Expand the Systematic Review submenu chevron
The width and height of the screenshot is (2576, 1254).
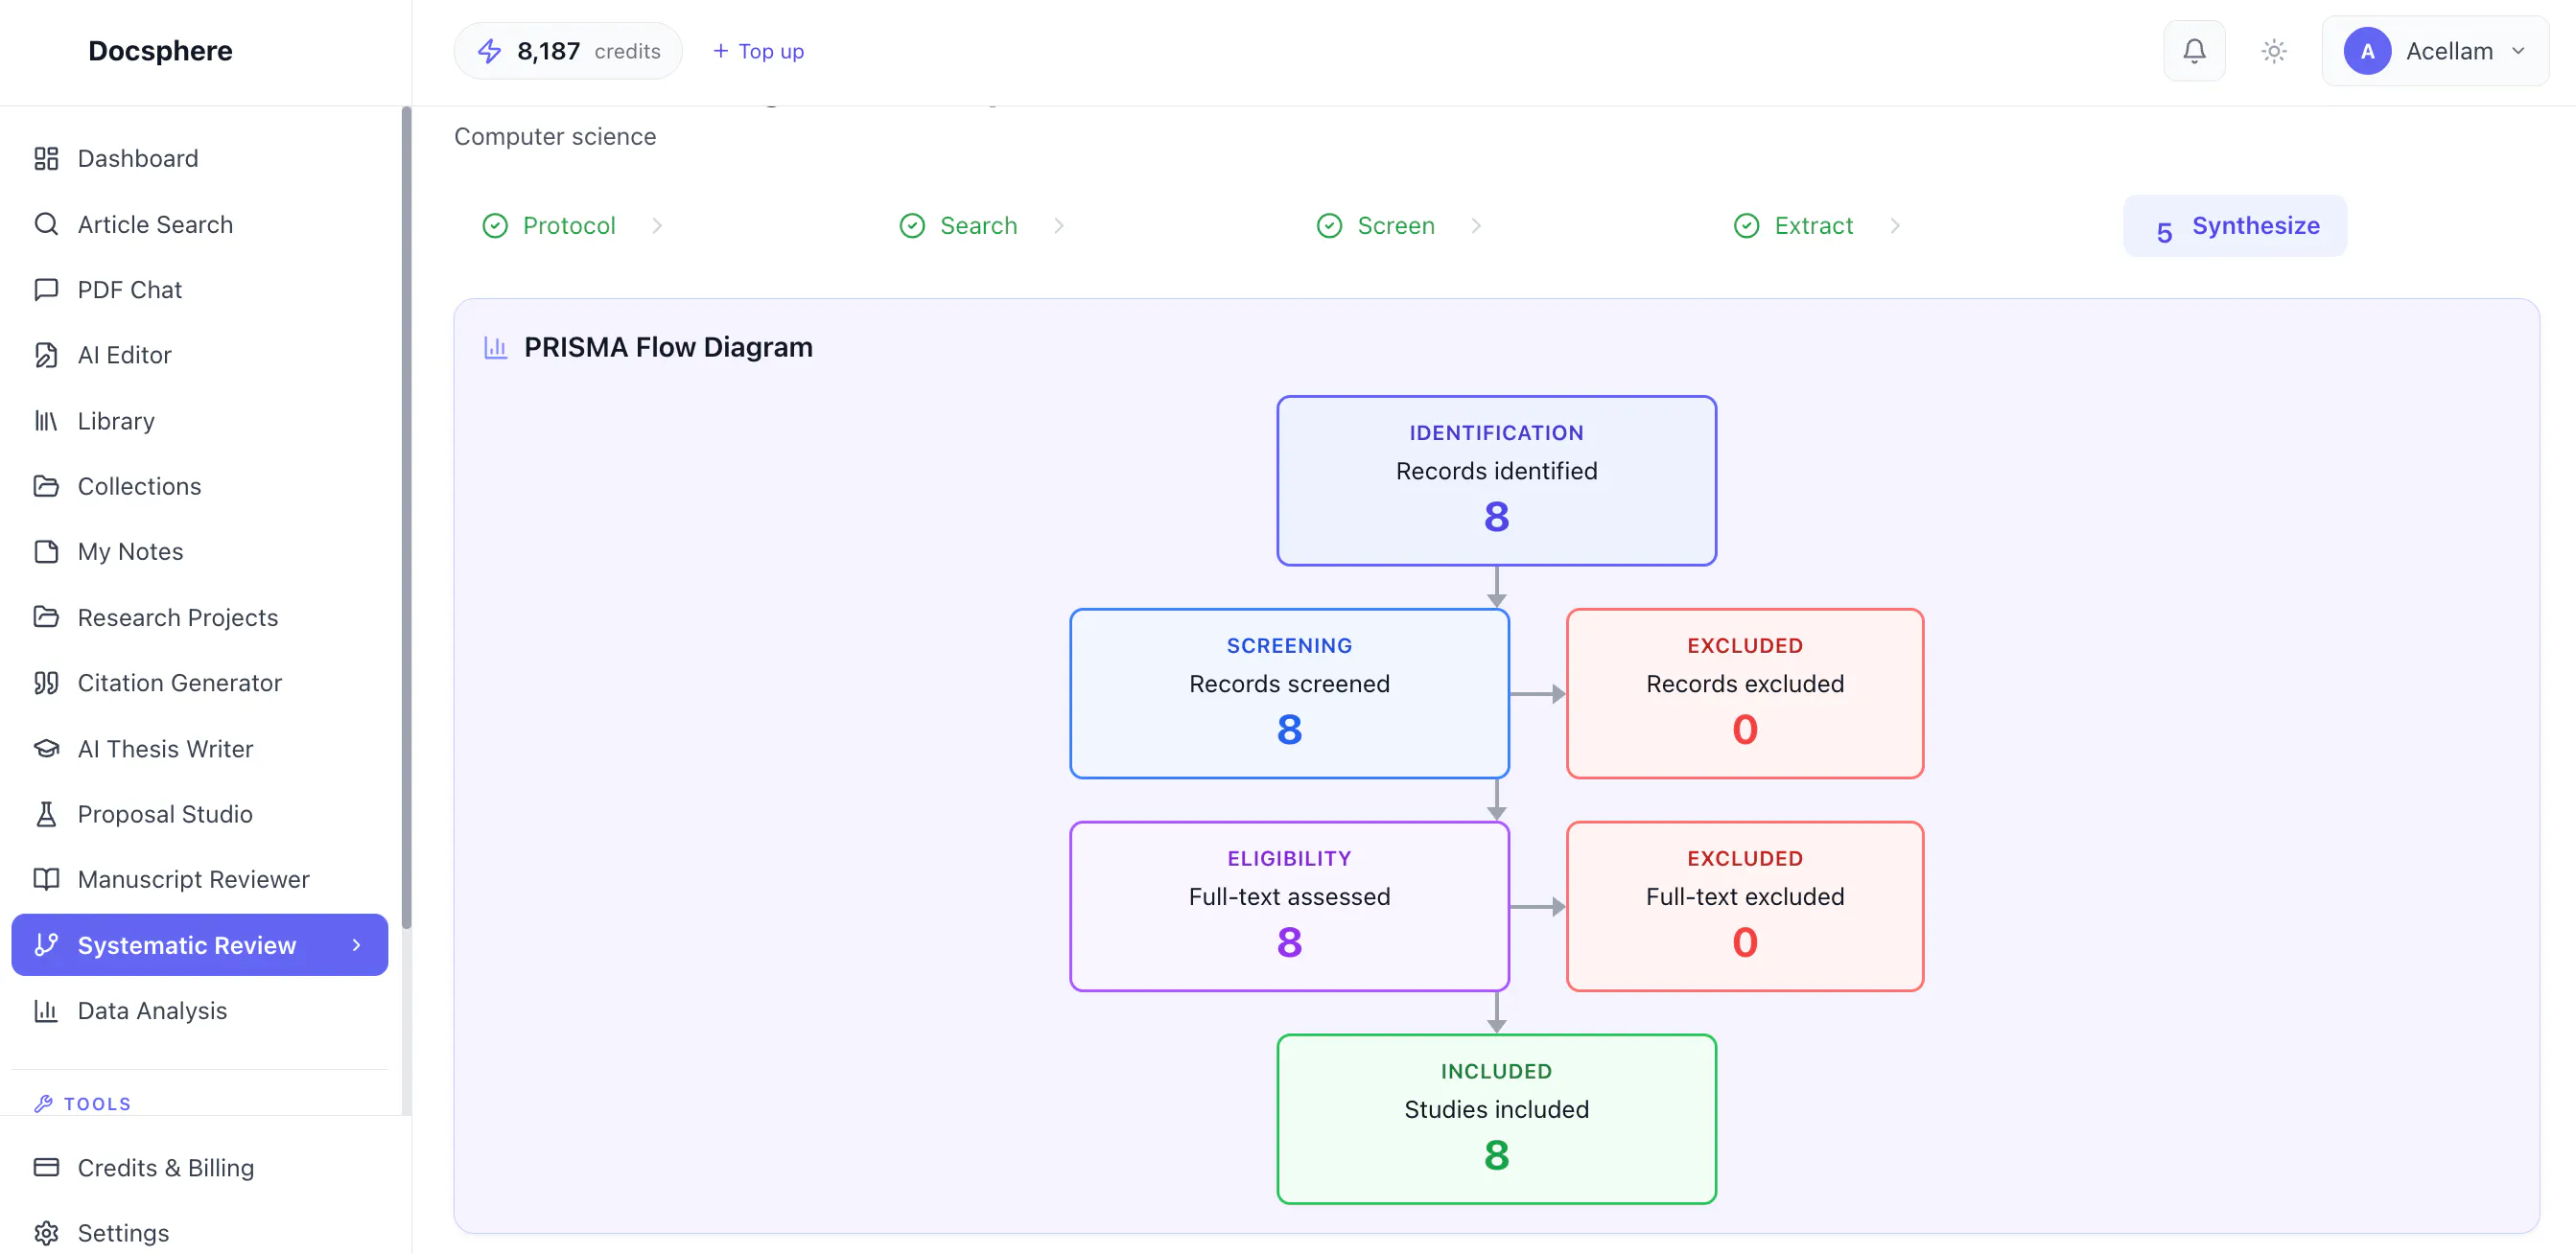(356, 945)
